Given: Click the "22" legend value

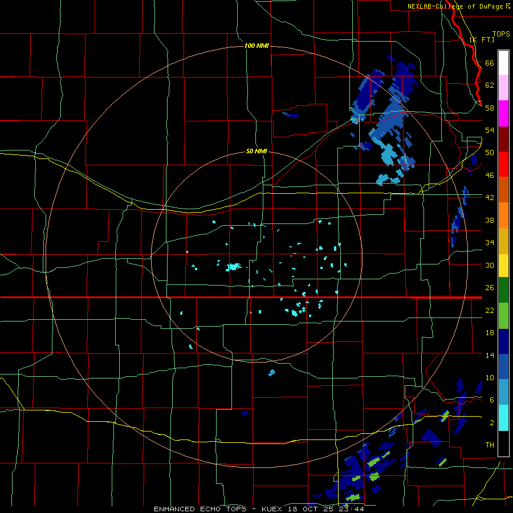Looking at the screenshot, I should [490, 310].
